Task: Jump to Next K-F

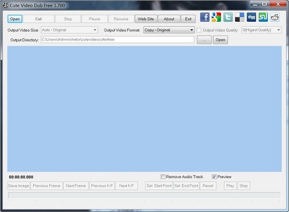Action: pos(127,186)
